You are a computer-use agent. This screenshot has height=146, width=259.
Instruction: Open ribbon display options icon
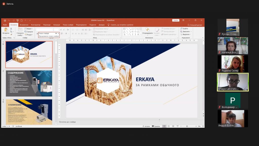[x=183, y=20]
